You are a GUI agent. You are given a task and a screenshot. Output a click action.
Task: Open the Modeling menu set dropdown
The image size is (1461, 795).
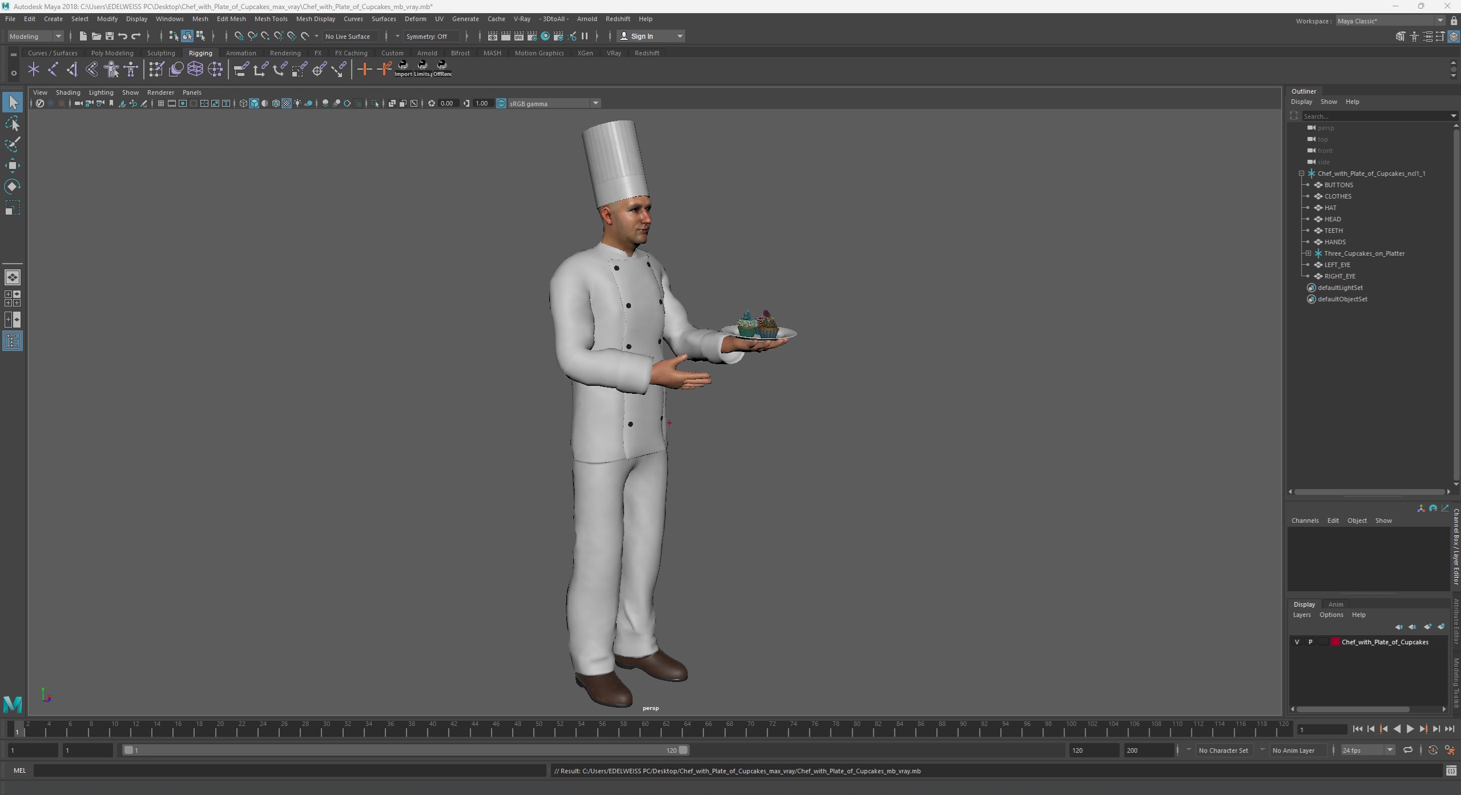click(35, 36)
